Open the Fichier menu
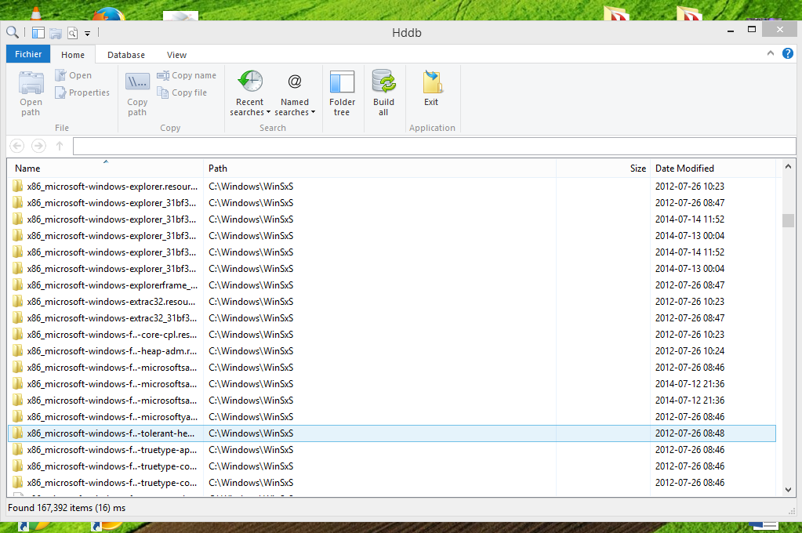Image resolution: width=802 pixels, height=533 pixels. coord(28,55)
